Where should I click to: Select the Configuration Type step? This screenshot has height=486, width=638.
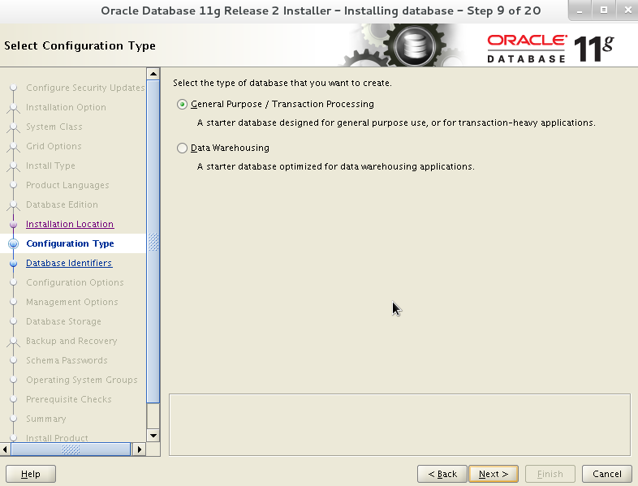click(70, 243)
